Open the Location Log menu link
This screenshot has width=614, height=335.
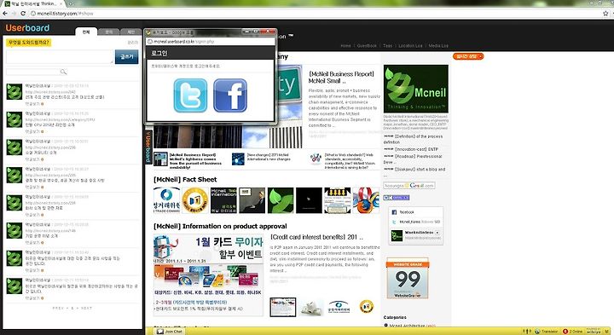click(x=410, y=46)
